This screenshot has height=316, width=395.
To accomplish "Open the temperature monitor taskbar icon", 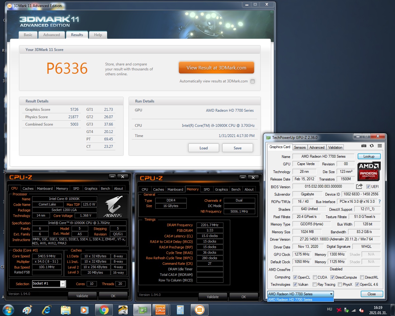I will point(123,310).
